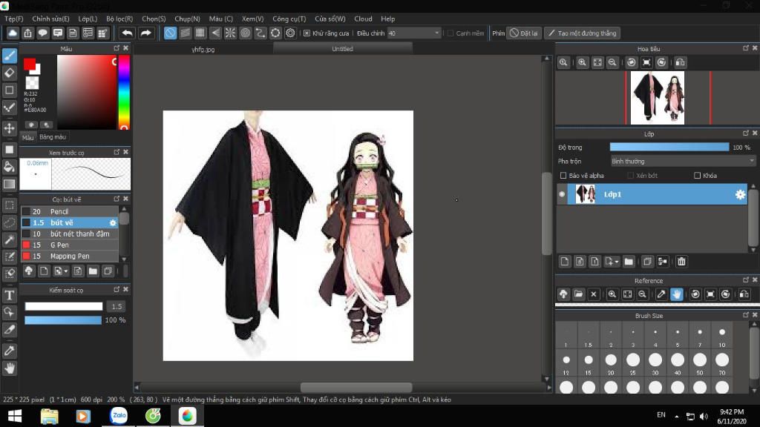
Task: Select the Brush tool in left toolbar
Action: point(9,56)
